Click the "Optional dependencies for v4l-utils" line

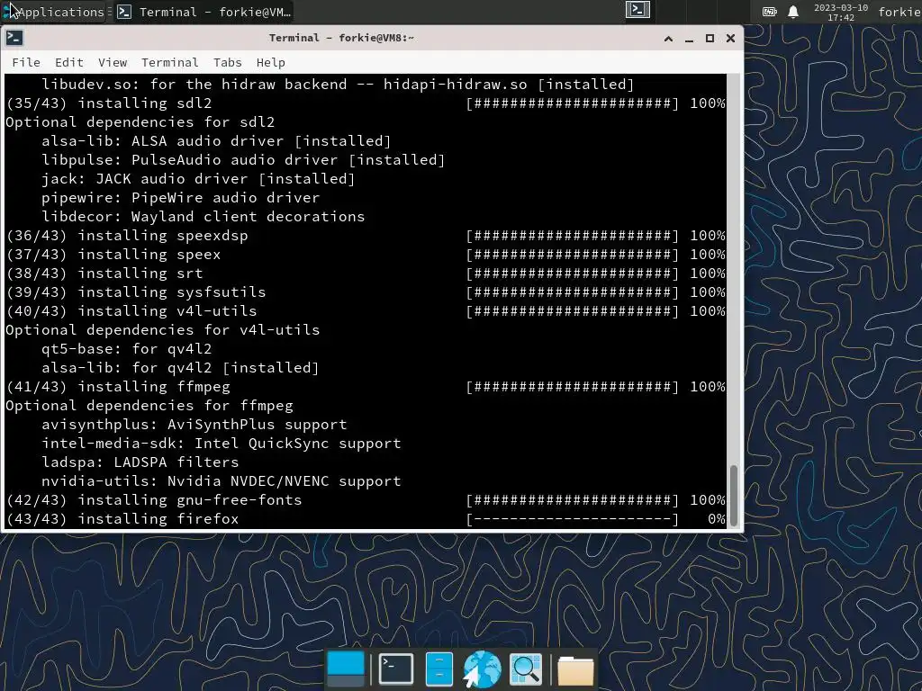click(163, 330)
